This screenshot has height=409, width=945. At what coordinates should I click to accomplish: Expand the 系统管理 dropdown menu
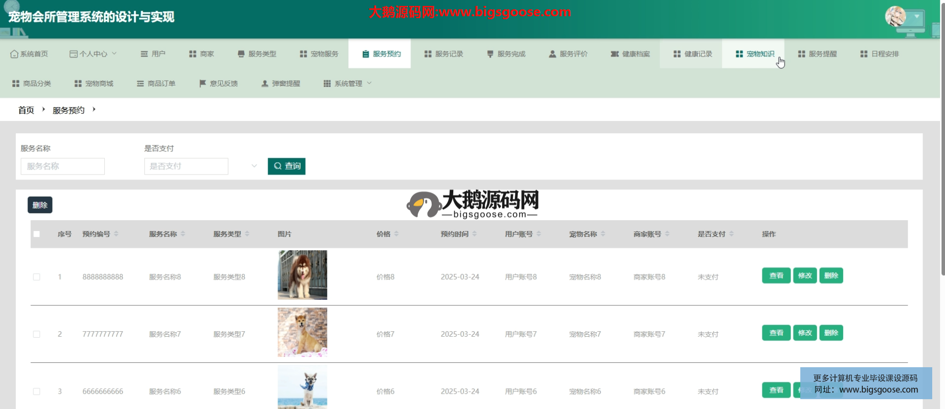pos(347,84)
